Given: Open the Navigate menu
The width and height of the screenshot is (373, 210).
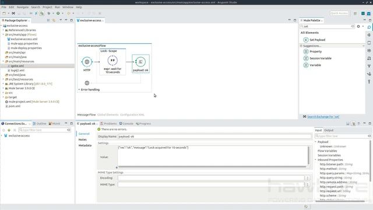Looking at the screenshot, I should pyautogui.click(x=23, y=7).
